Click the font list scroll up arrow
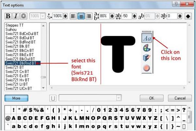 coord(43,25)
